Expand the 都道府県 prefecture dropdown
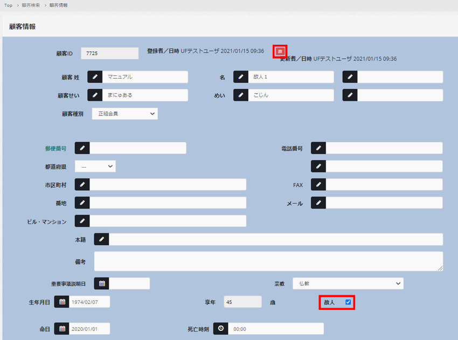 (95, 166)
